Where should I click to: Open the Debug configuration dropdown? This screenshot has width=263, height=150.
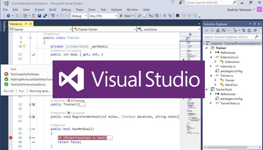[79, 16]
